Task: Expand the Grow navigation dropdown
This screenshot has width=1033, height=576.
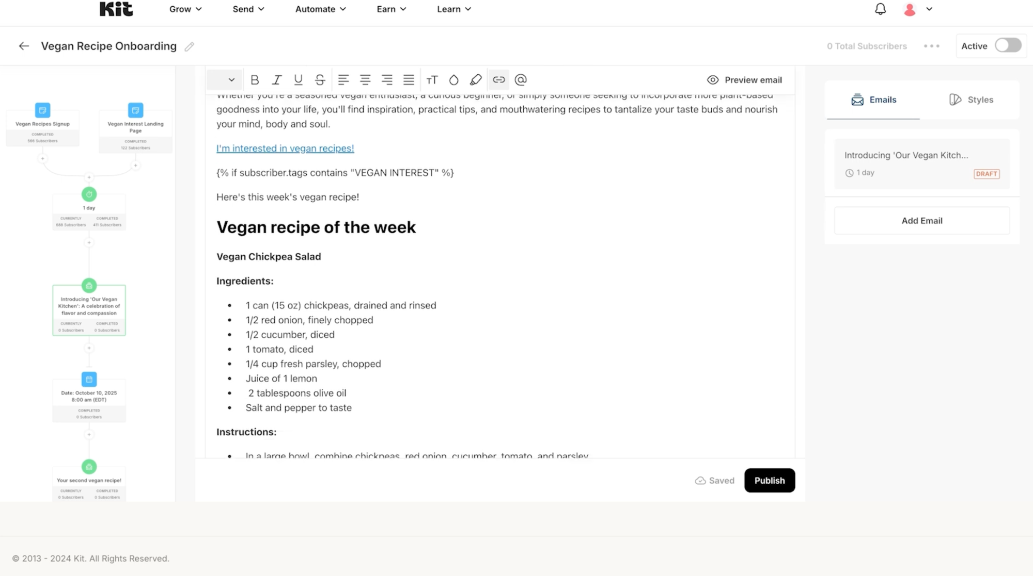Action: coord(184,8)
